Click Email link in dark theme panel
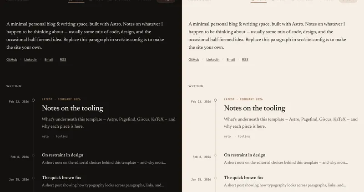Viewport: 364px width, 192px height. pyautogui.click(x=49, y=60)
